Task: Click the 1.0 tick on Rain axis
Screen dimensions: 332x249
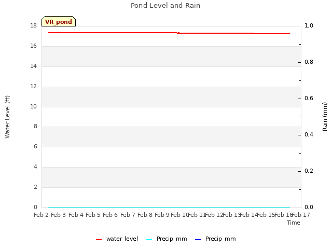Action: pyautogui.click(x=309, y=25)
